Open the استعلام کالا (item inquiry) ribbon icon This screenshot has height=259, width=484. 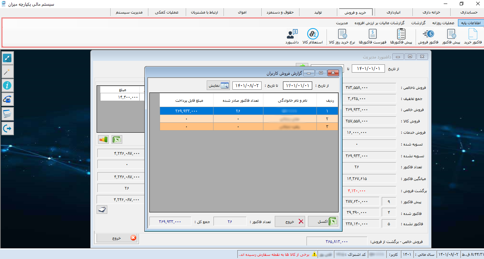pyautogui.click(x=313, y=37)
